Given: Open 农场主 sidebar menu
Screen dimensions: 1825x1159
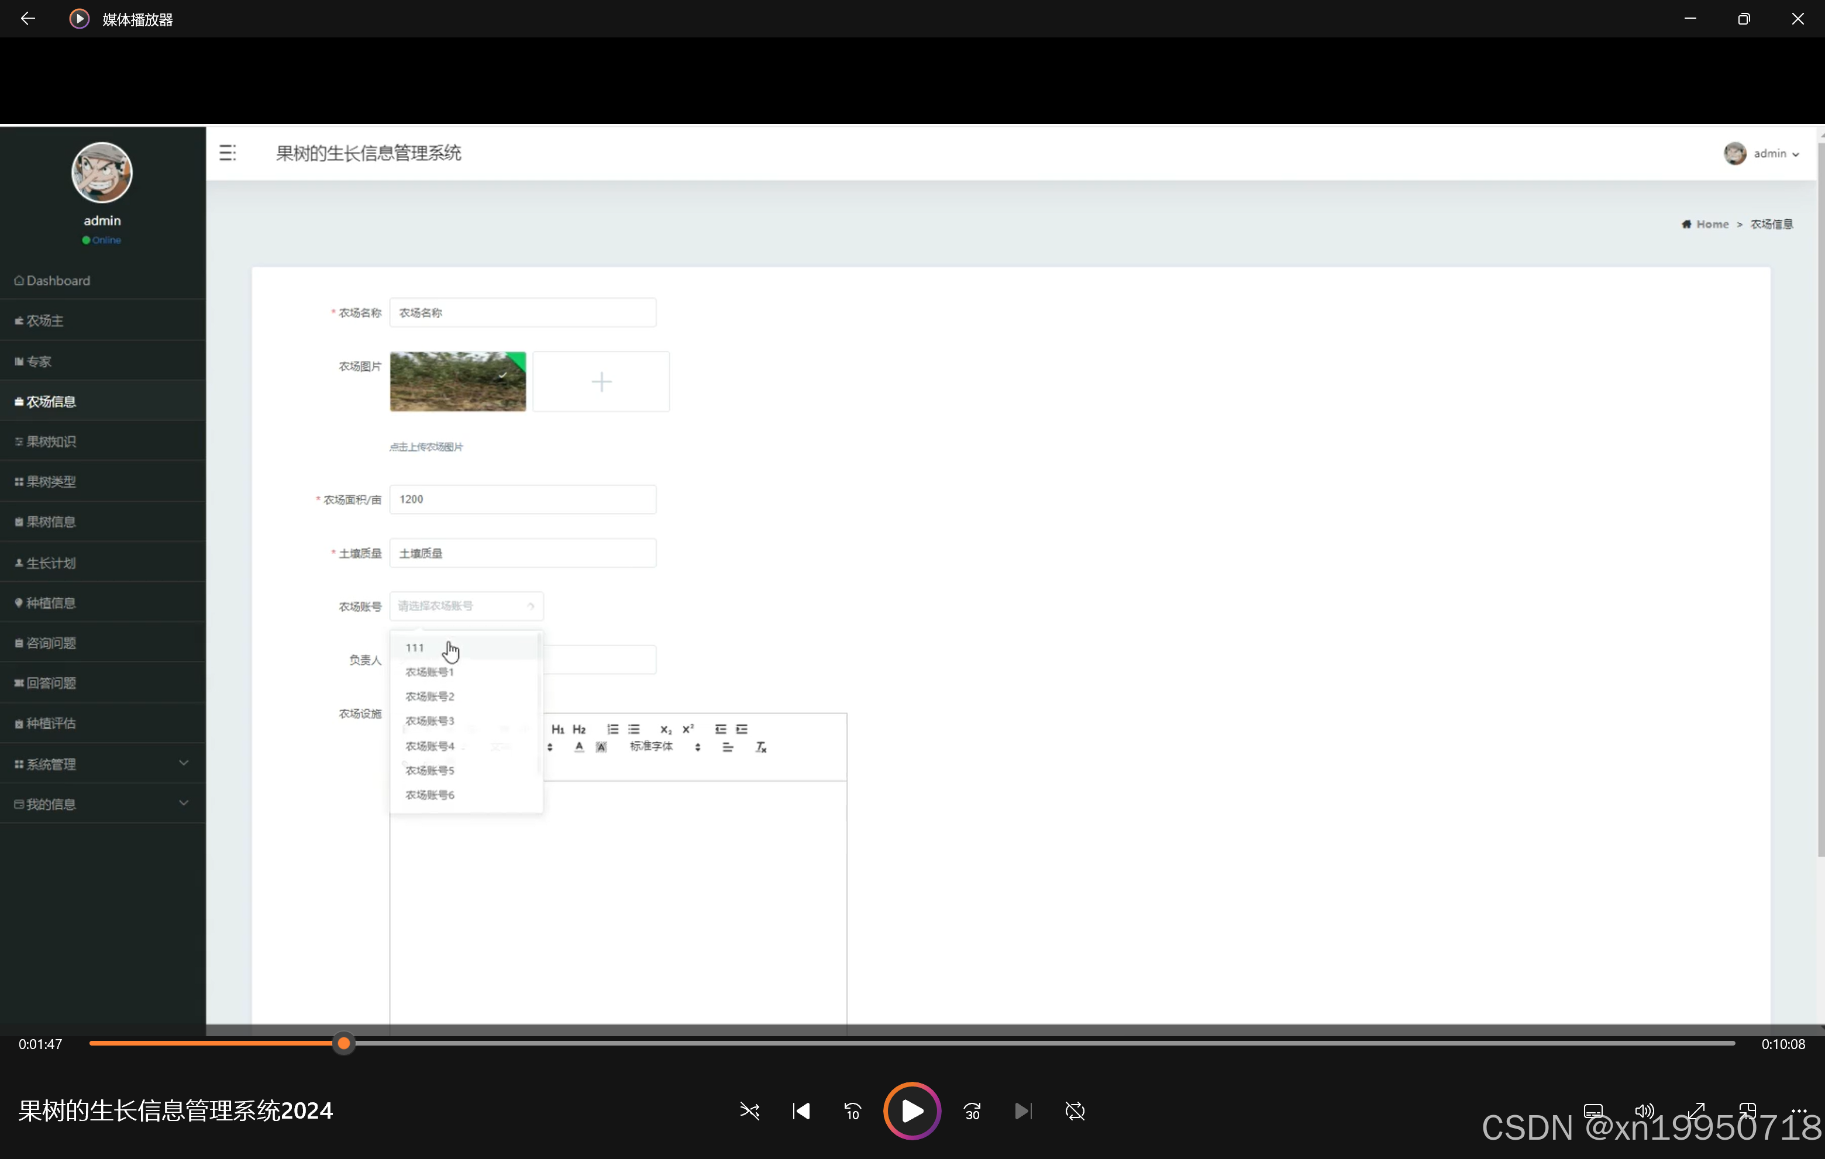Looking at the screenshot, I should [102, 320].
